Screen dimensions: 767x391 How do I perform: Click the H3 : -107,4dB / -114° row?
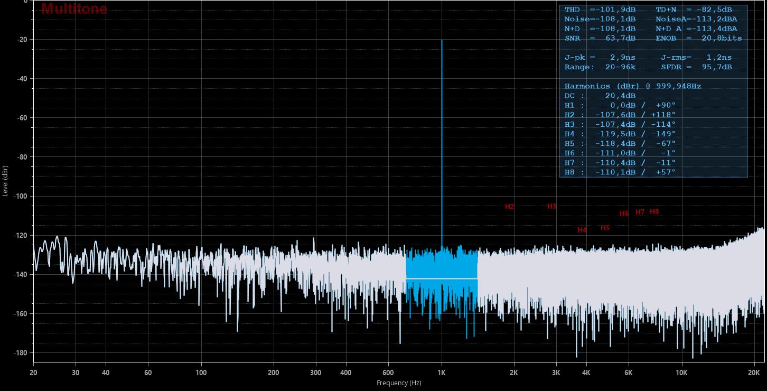(620, 125)
